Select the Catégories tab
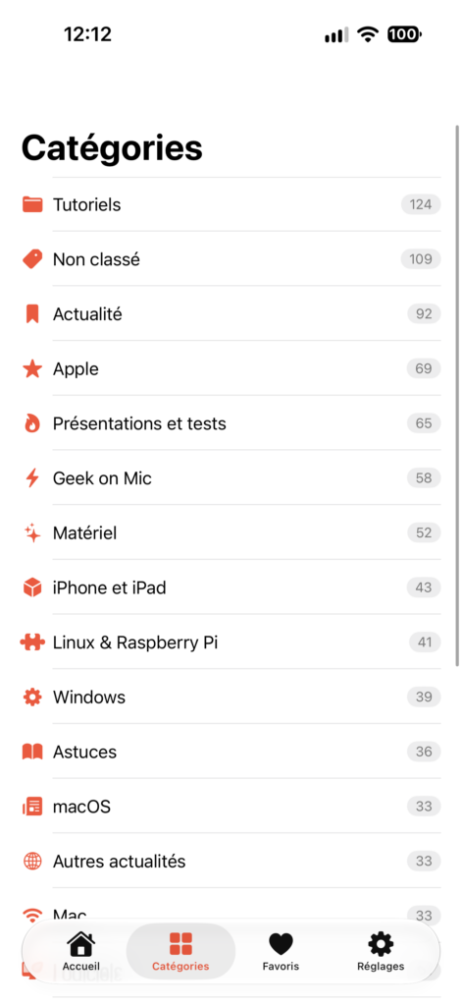 click(180, 951)
